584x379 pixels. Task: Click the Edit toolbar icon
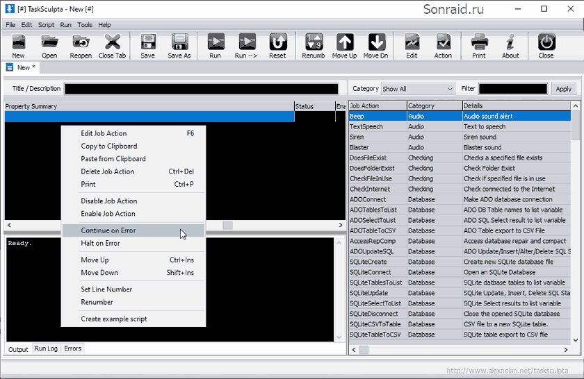(x=412, y=42)
